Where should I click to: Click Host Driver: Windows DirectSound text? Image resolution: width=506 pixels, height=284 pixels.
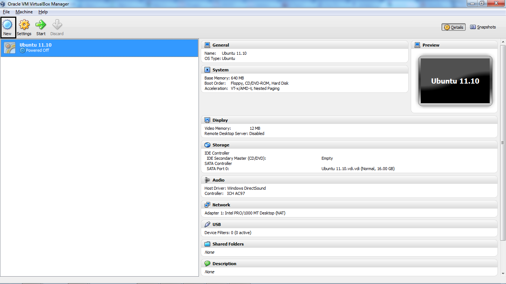pos(235,188)
